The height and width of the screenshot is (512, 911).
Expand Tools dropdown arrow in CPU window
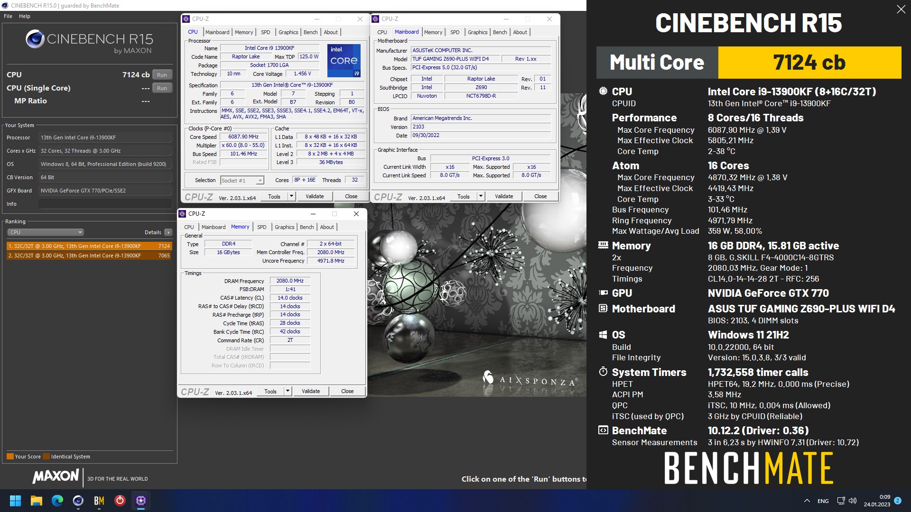pyautogui.click(x=291, y=196)
